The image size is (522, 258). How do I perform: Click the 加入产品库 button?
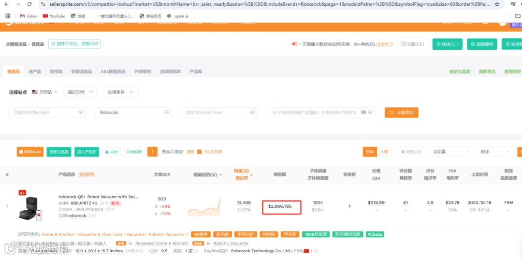[x=87, y=152]
